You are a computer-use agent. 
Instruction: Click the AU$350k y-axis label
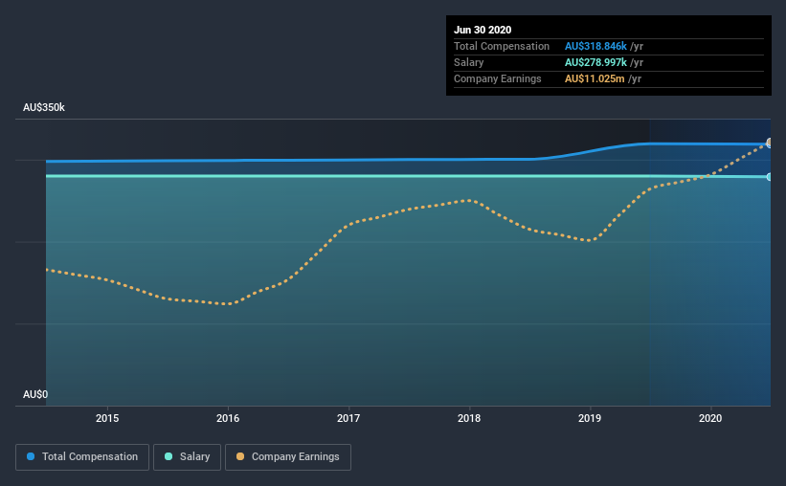pos(44,107)
